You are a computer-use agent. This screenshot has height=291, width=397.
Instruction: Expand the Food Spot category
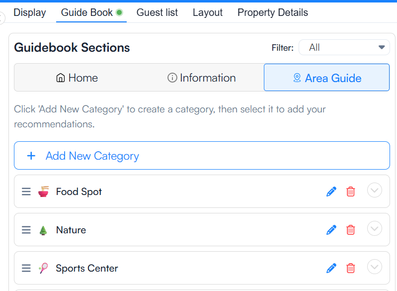[x=375, y=190]
